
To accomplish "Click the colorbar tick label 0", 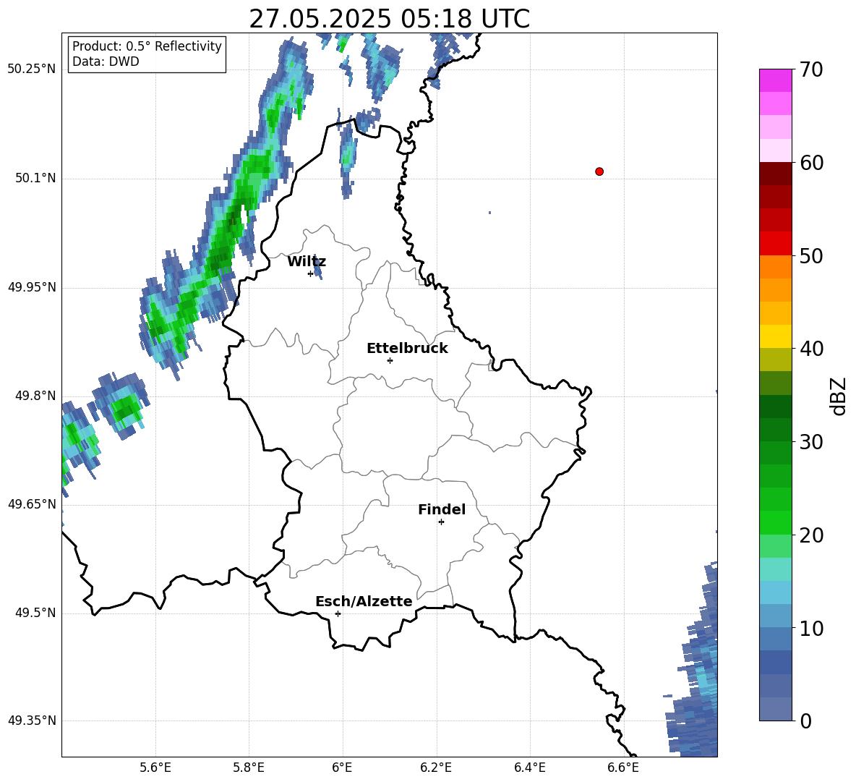I will click(806, 721).
